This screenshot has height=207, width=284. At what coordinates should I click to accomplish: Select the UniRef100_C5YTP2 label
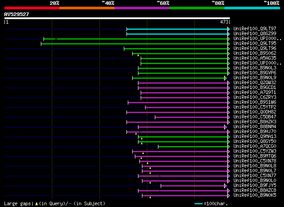pyautogui.click(x=255, y=107)
